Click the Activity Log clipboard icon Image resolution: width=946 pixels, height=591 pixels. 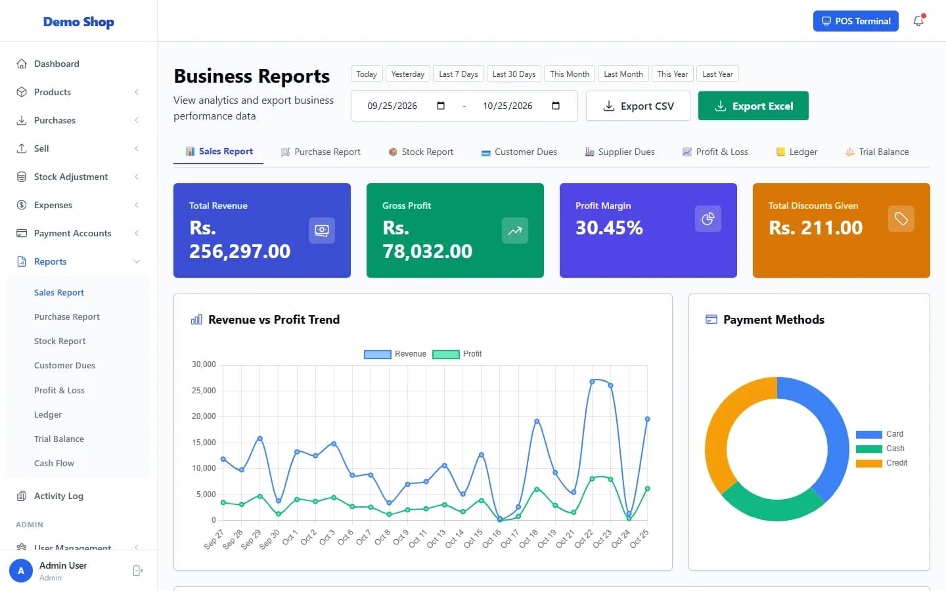pyautogui.click(x=22, y=496)
